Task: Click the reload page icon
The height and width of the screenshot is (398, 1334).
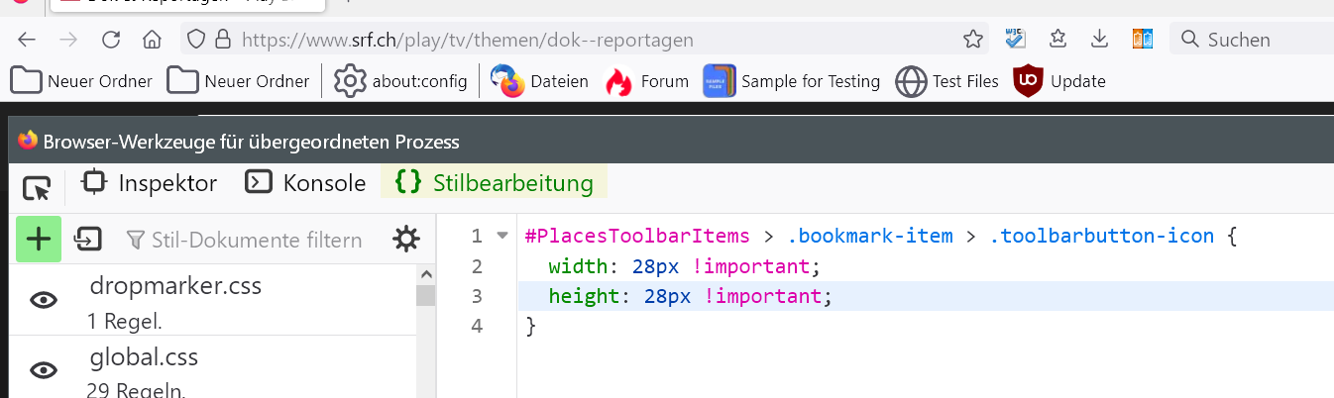Action: (x=111, y=40)
